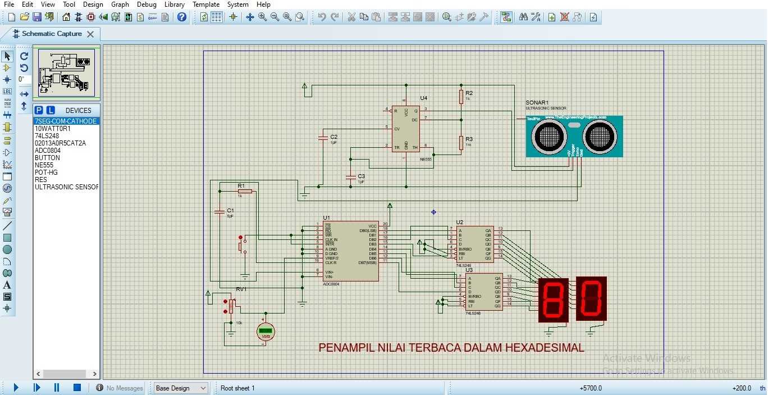The image size is (768, 395).
Task: Play the simulation
Action: [16, 388]
